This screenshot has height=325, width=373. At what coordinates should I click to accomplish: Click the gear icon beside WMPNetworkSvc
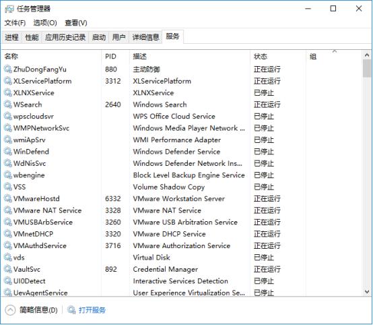[7, 128]
